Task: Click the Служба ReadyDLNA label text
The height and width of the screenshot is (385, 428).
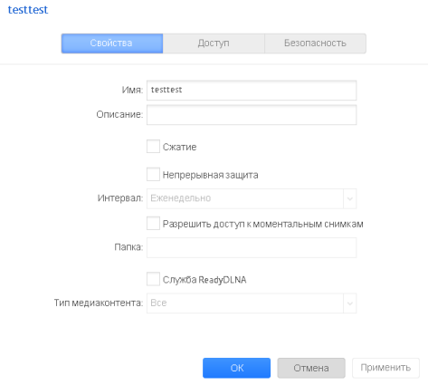Action: tap(204, 280)
